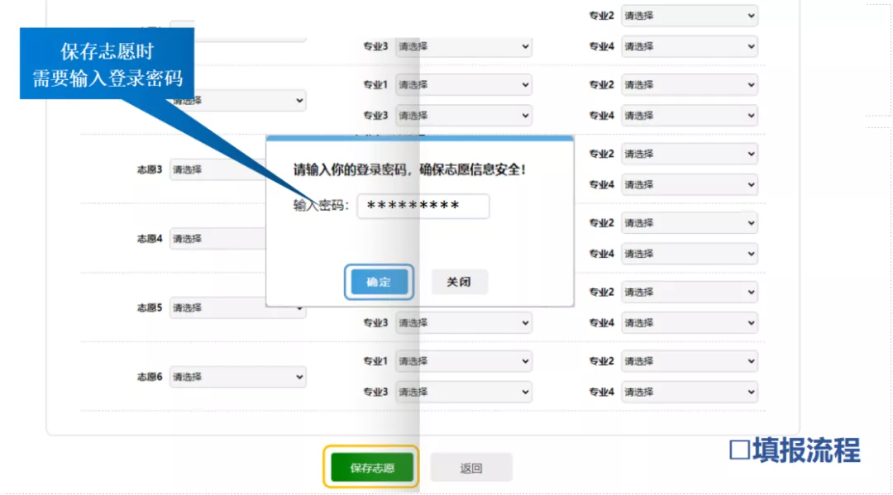
Task: Open the topmost 专业2 dropdown
Action: click(x=690, y=16)
